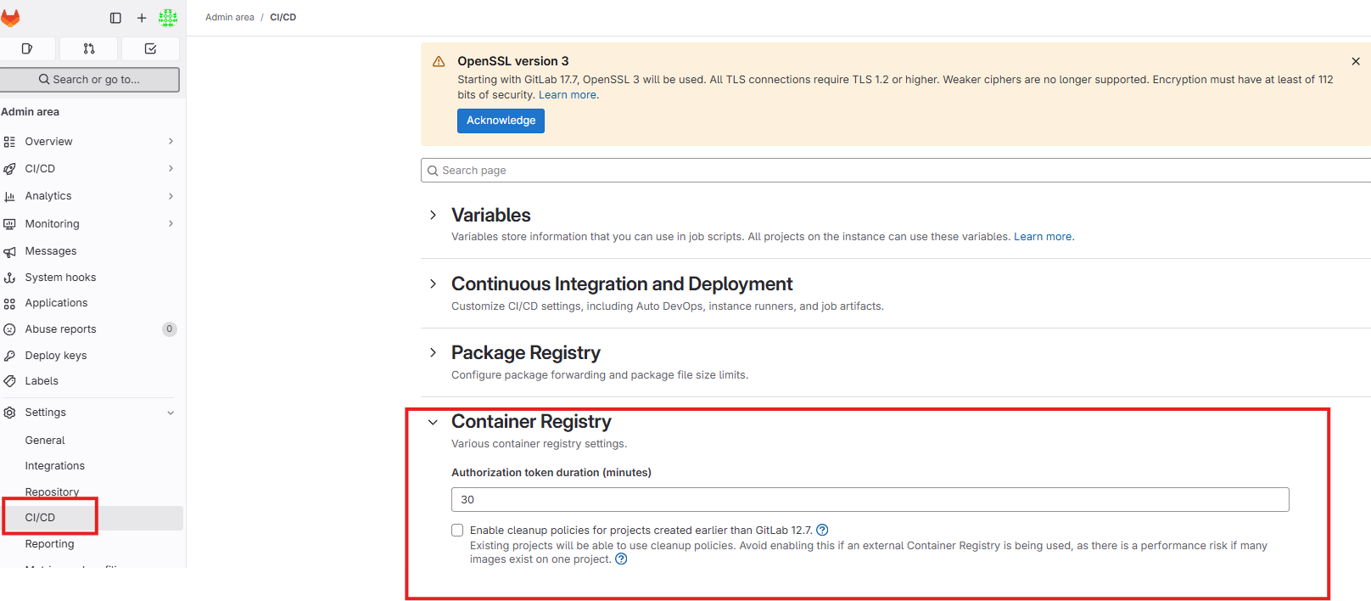
Task: Click the Acknowledge button
Action: click(x=501, y=121)
